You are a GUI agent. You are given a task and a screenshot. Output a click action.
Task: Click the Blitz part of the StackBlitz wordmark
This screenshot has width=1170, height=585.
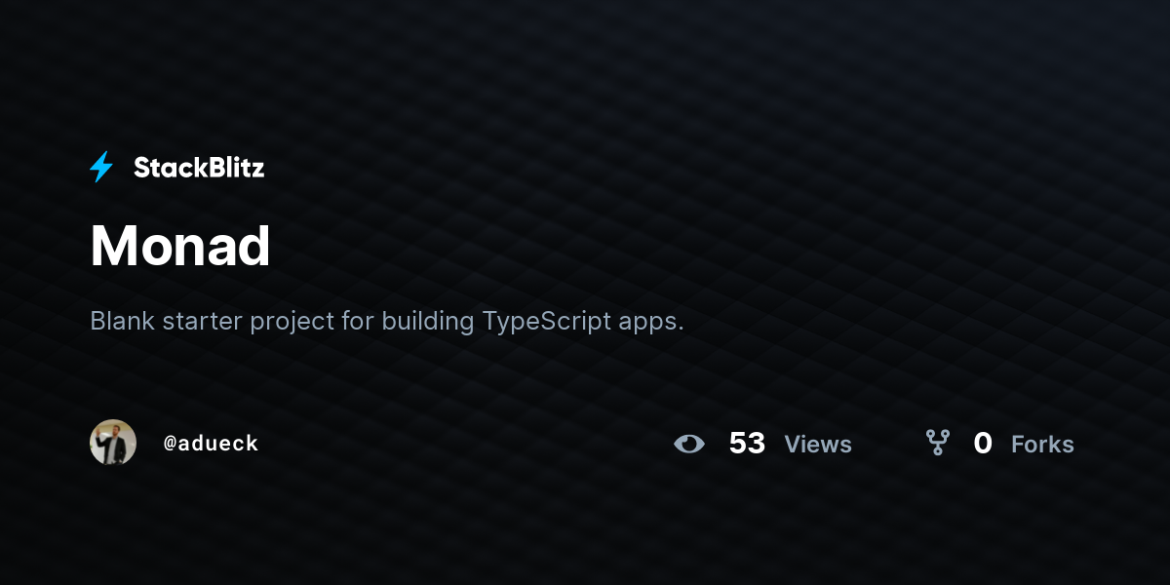(234, 168)
